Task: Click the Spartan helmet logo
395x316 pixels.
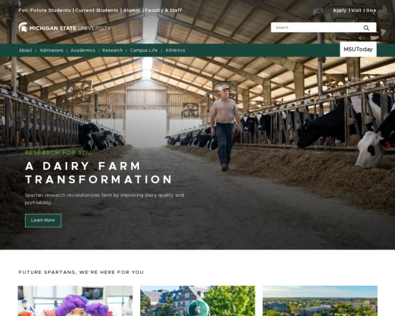Action: [x=23, y=27]
